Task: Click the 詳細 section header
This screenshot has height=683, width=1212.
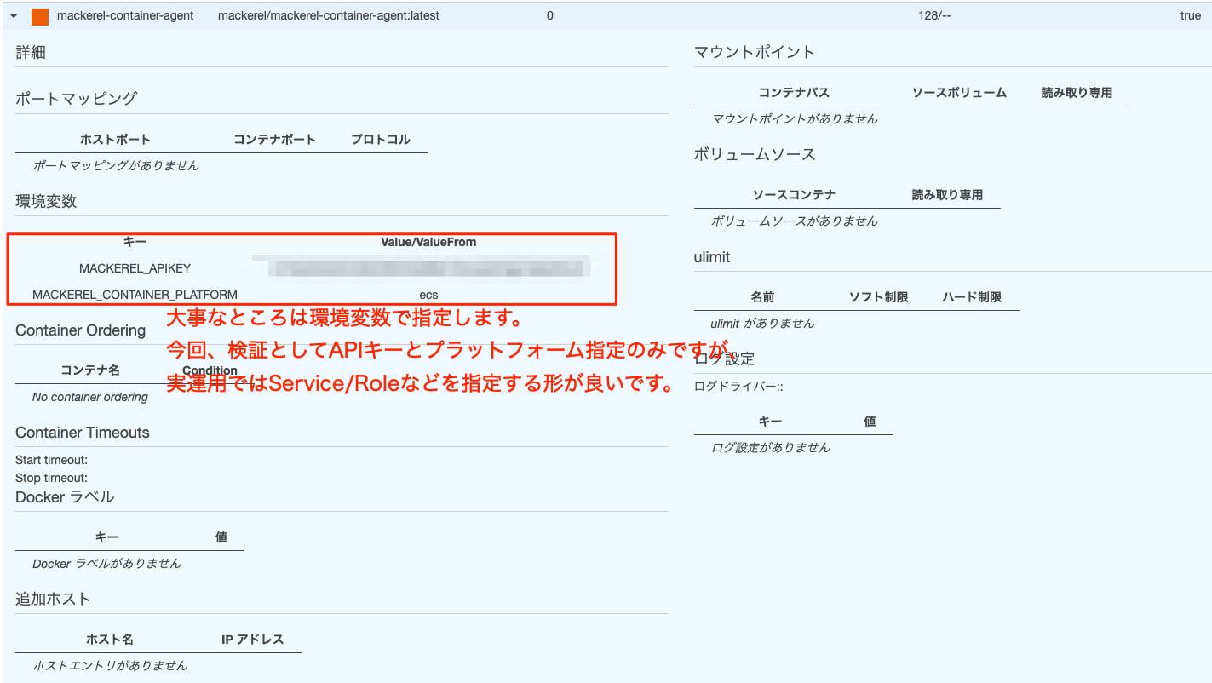Action: (30, 52)
